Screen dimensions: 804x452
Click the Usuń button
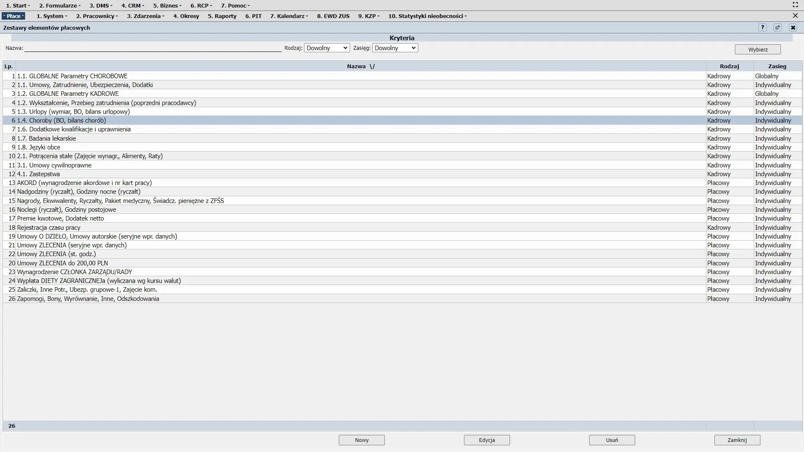tap(612, 440)
